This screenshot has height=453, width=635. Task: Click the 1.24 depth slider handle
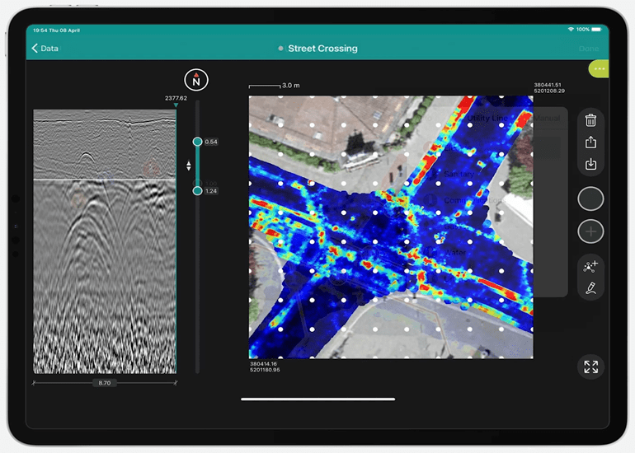(x=197, y=191)
